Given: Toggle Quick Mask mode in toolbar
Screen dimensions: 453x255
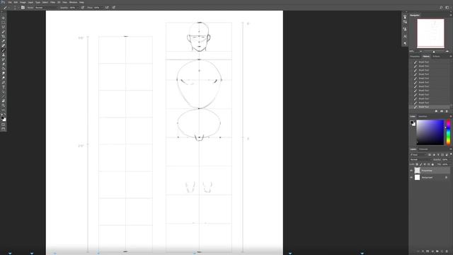Looking at the screenshot, I should (4, 125).
